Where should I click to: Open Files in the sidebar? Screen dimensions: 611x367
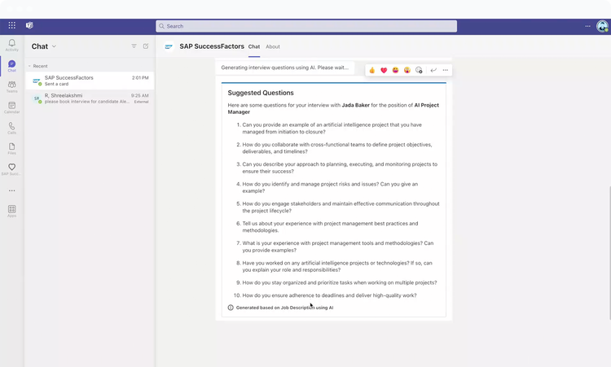tap(11, 149)
